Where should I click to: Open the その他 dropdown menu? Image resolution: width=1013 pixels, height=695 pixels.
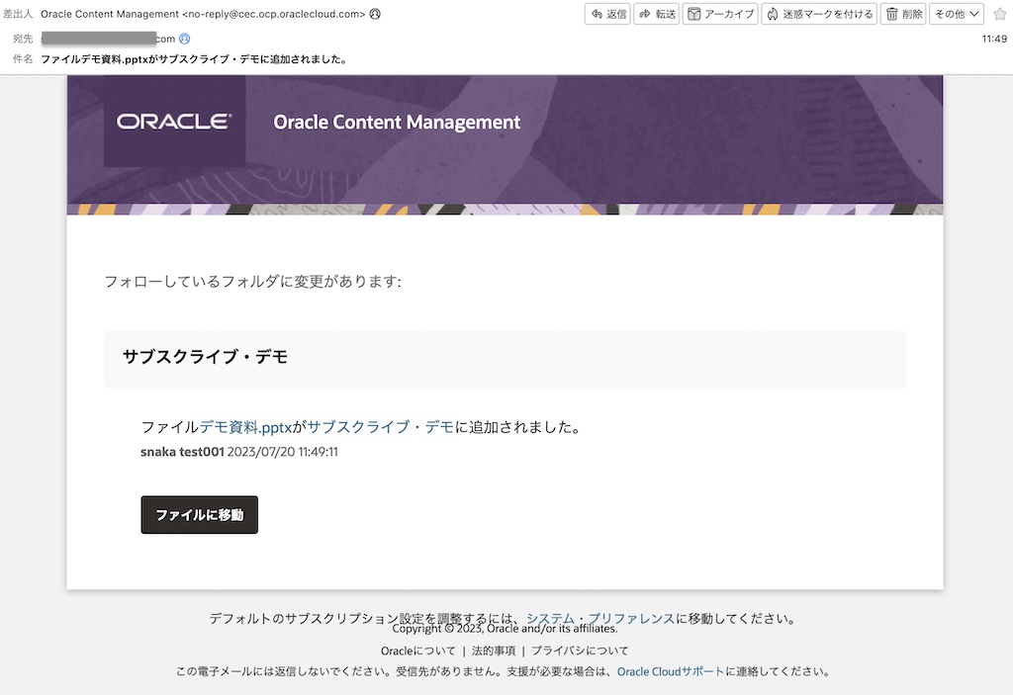coord(956,14)
